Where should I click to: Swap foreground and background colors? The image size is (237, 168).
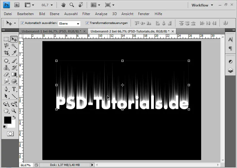pos(14,117)
